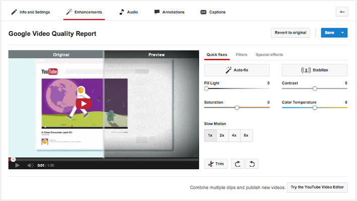Apply Auto-fix with magic wand
Image resolution: width=357 pixels, height=201 pixels.
[237, 70]
